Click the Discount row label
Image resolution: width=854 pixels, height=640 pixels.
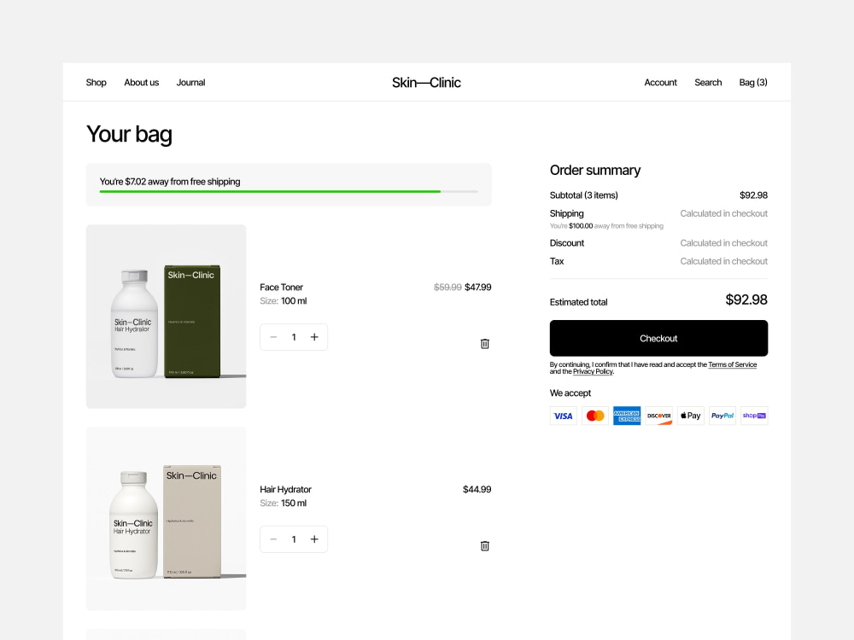(x=566, y=242)
